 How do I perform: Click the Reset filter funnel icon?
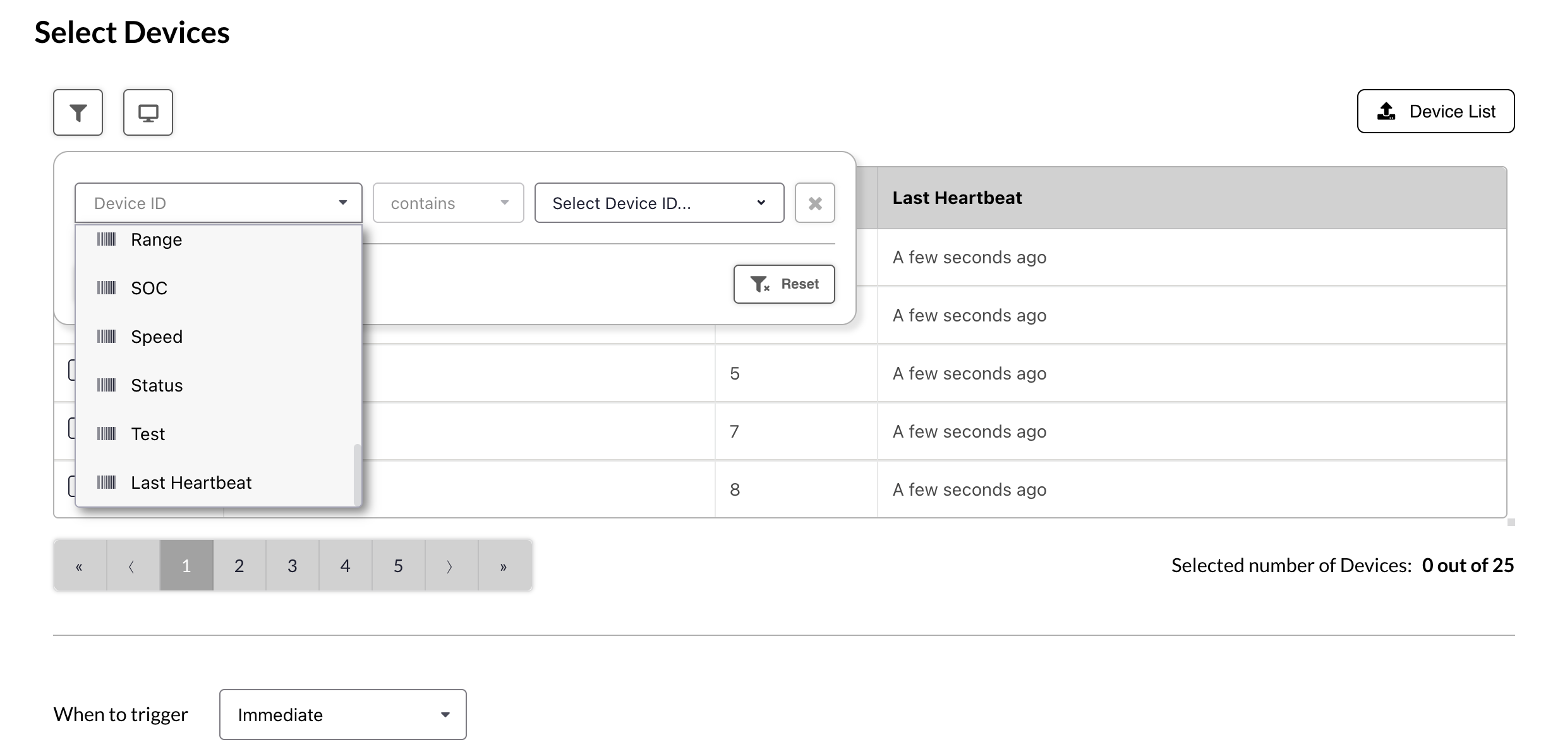coord(759,284)
